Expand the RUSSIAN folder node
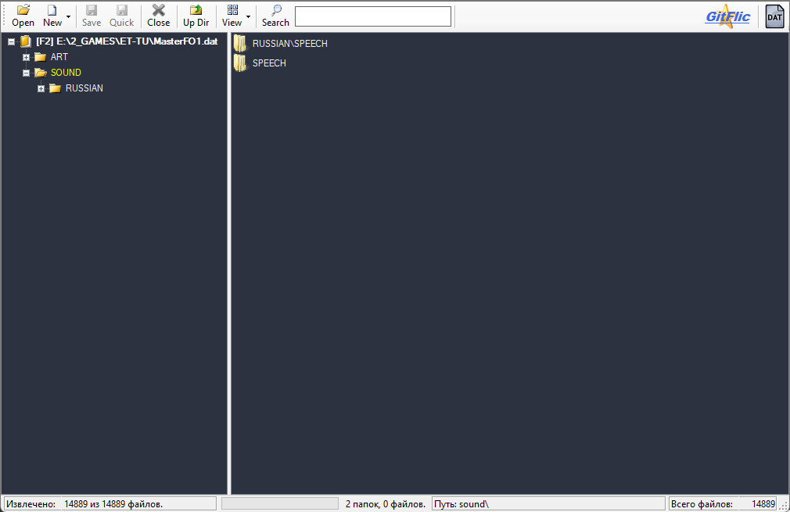 point(41,88)
